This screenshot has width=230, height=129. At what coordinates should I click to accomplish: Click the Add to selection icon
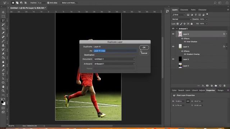(17, 3)
